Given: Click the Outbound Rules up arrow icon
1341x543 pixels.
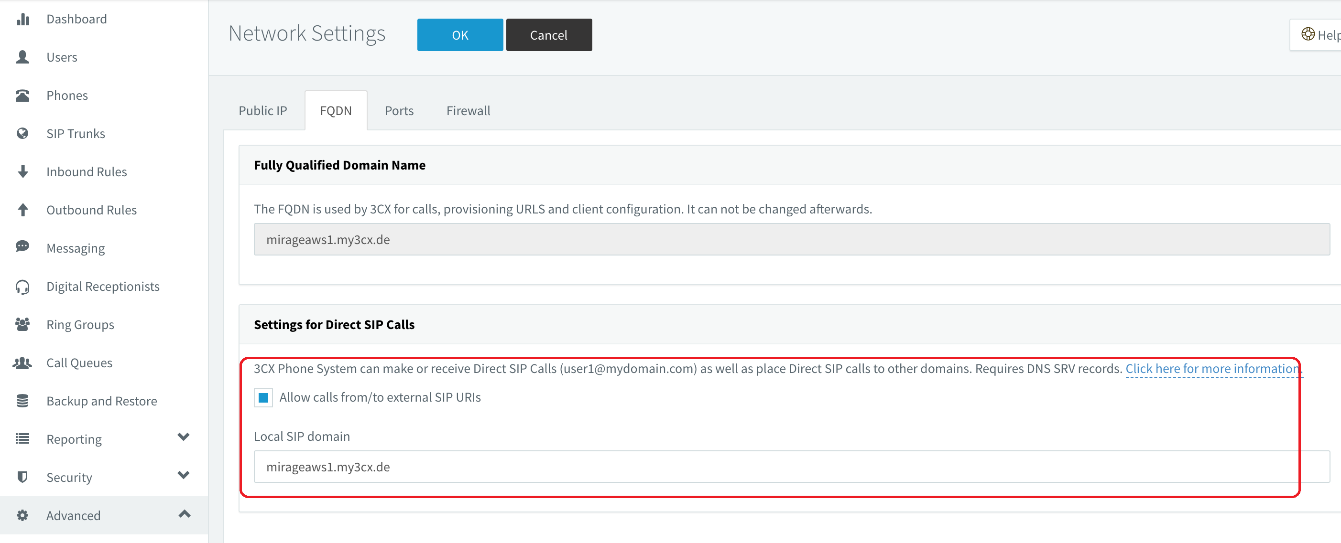Looking at the screenshot, I should (x=23, y=210).
